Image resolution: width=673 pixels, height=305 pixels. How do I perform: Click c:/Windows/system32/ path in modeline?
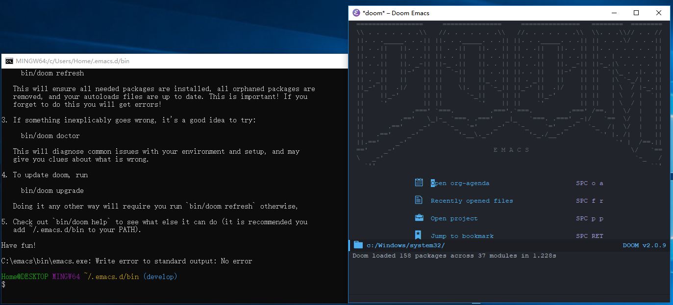pos(405,245)
